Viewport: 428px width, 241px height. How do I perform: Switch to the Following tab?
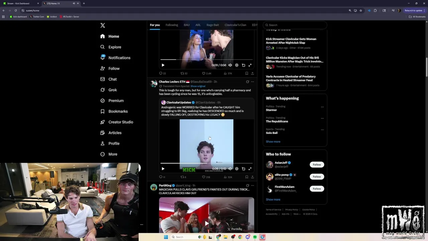point(172,25)
